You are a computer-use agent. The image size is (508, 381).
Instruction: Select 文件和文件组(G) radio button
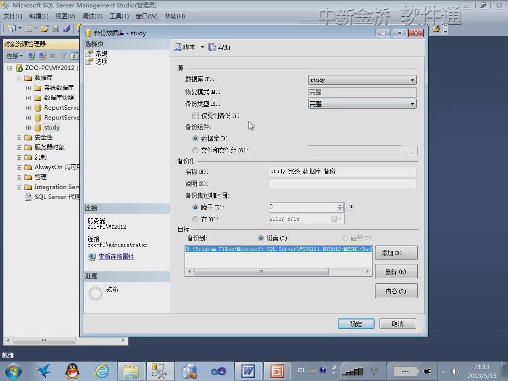pyautogui.click(x=195, y=150)
